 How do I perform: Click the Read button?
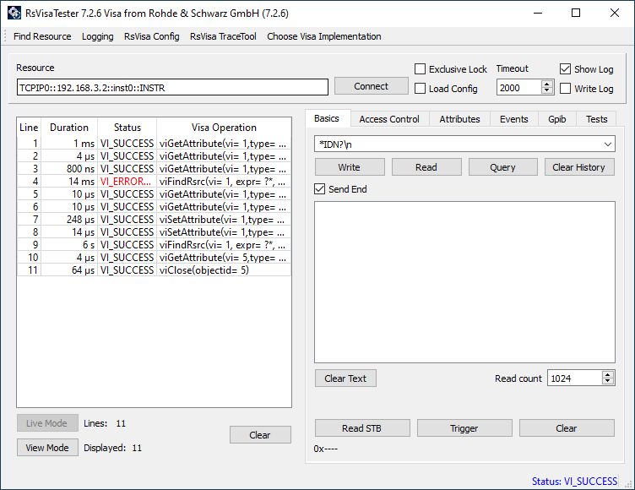pos(426,167)
